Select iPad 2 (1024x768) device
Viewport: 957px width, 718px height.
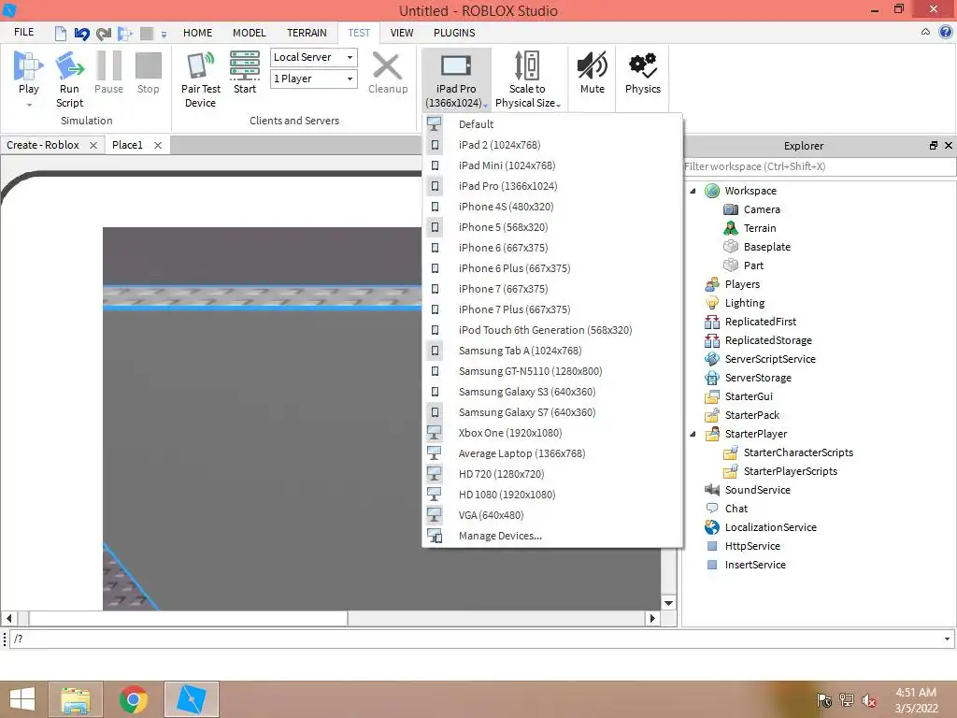(x=551, y=145)
